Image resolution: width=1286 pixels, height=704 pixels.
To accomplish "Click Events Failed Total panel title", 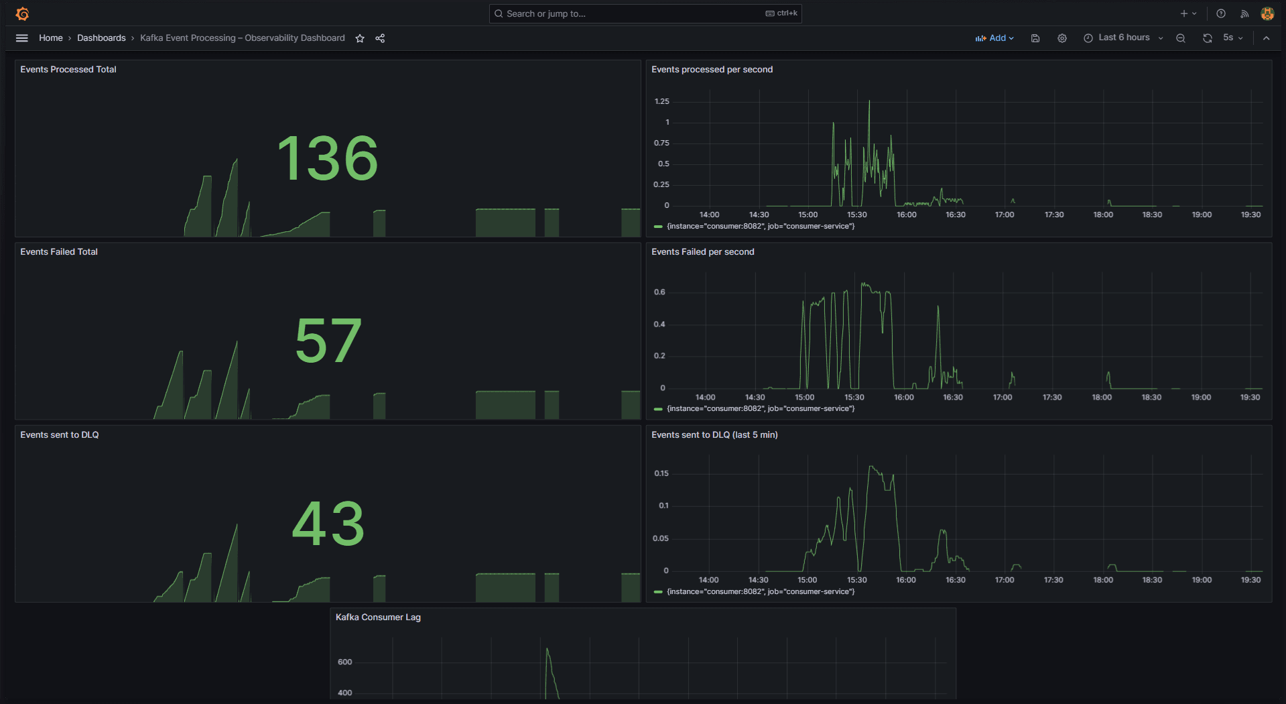I will pos(59,251).
